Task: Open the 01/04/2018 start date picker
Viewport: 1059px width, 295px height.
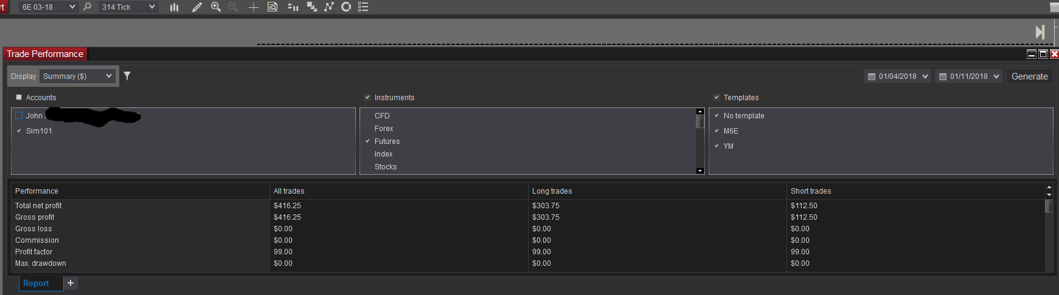Action: click(x=898, y=76)
